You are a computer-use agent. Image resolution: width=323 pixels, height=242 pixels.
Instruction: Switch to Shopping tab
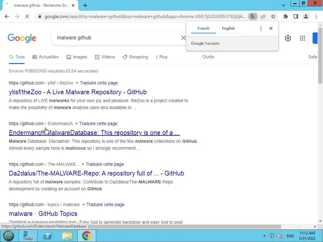tap(135, 57)
